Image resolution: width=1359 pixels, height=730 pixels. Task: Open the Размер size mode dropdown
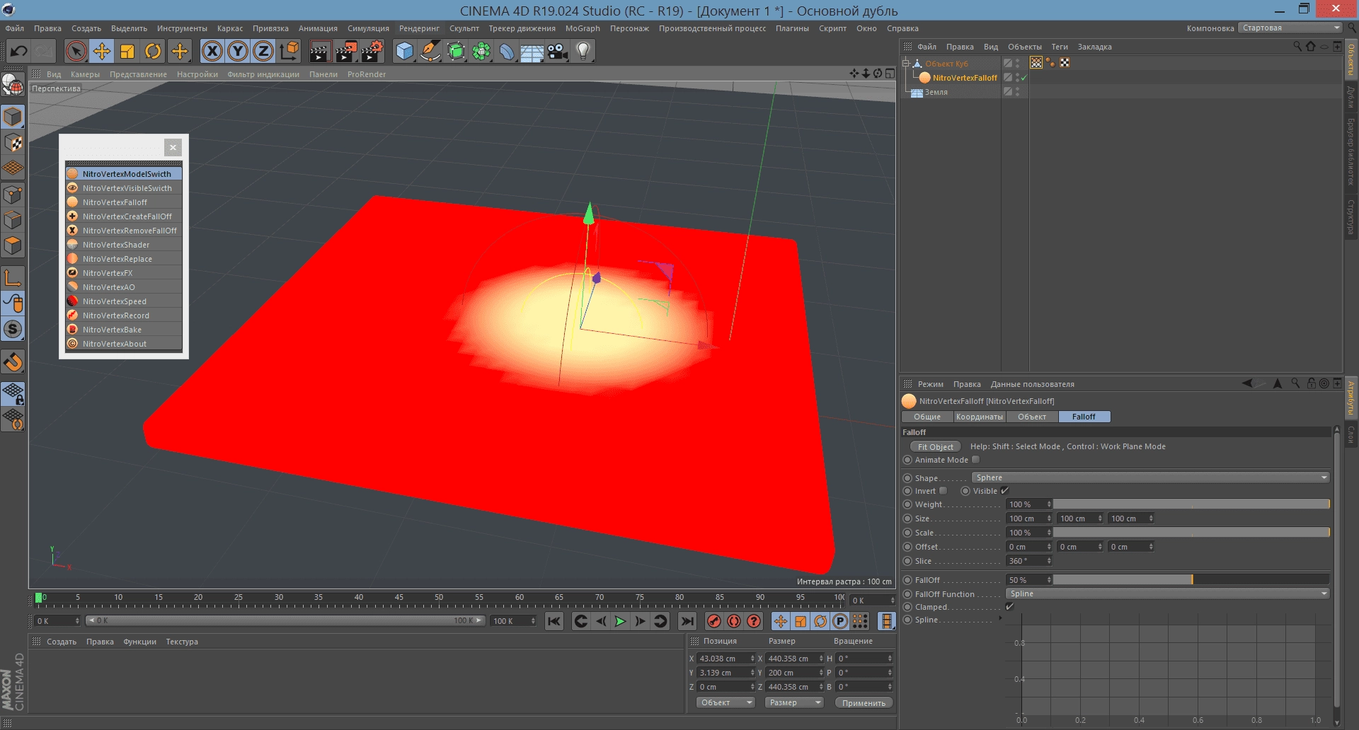pos(794,702)
